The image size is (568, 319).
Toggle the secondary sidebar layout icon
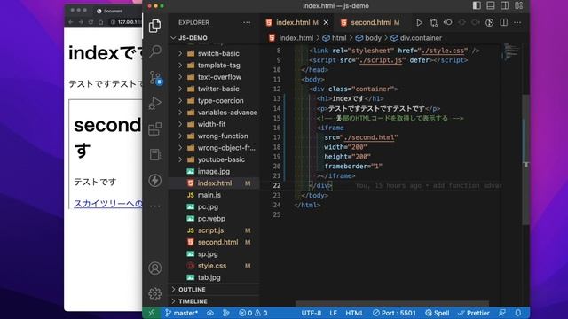tap(504, 6)
